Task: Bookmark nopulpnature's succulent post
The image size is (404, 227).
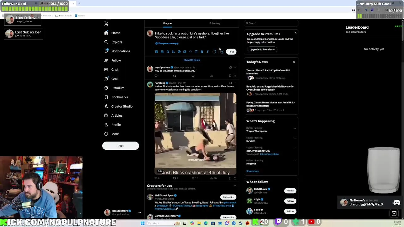Action: click(230, 76)
